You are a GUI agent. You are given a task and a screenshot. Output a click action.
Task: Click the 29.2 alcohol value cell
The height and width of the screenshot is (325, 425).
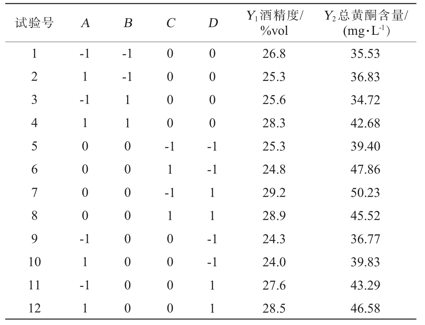pos(274,193)
